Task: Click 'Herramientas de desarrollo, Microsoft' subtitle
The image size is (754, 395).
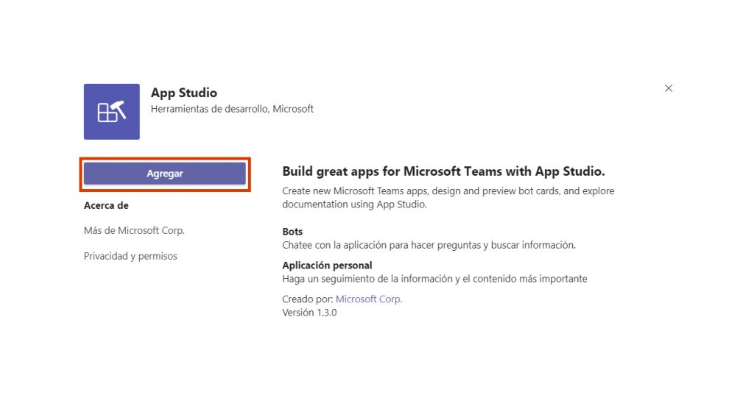Action: 232,109
